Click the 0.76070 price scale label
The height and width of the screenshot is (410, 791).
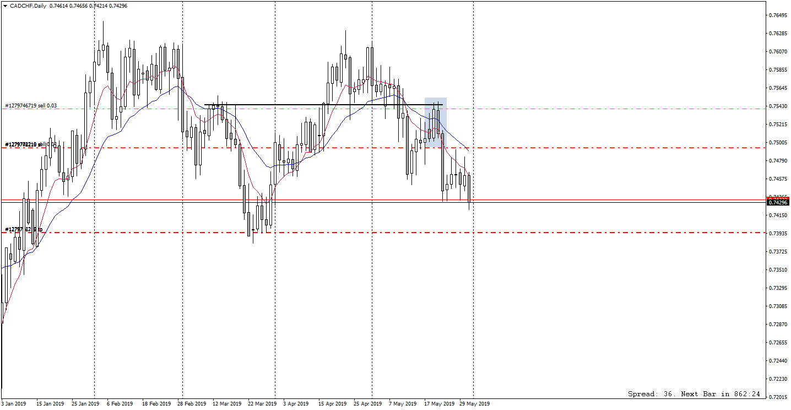coord(777,52)
